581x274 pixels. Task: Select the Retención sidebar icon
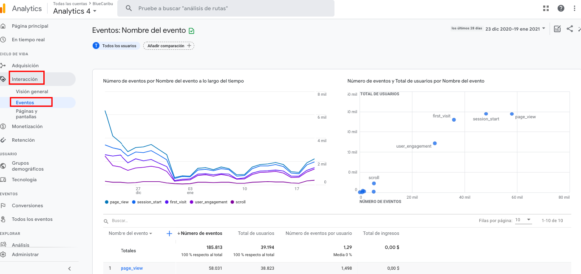pyautogui.click(x=3, y=140)
